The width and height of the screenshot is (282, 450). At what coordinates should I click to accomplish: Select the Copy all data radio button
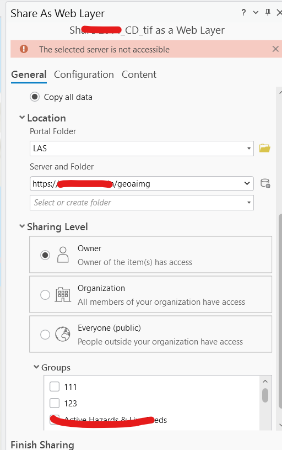pos(35,97)
